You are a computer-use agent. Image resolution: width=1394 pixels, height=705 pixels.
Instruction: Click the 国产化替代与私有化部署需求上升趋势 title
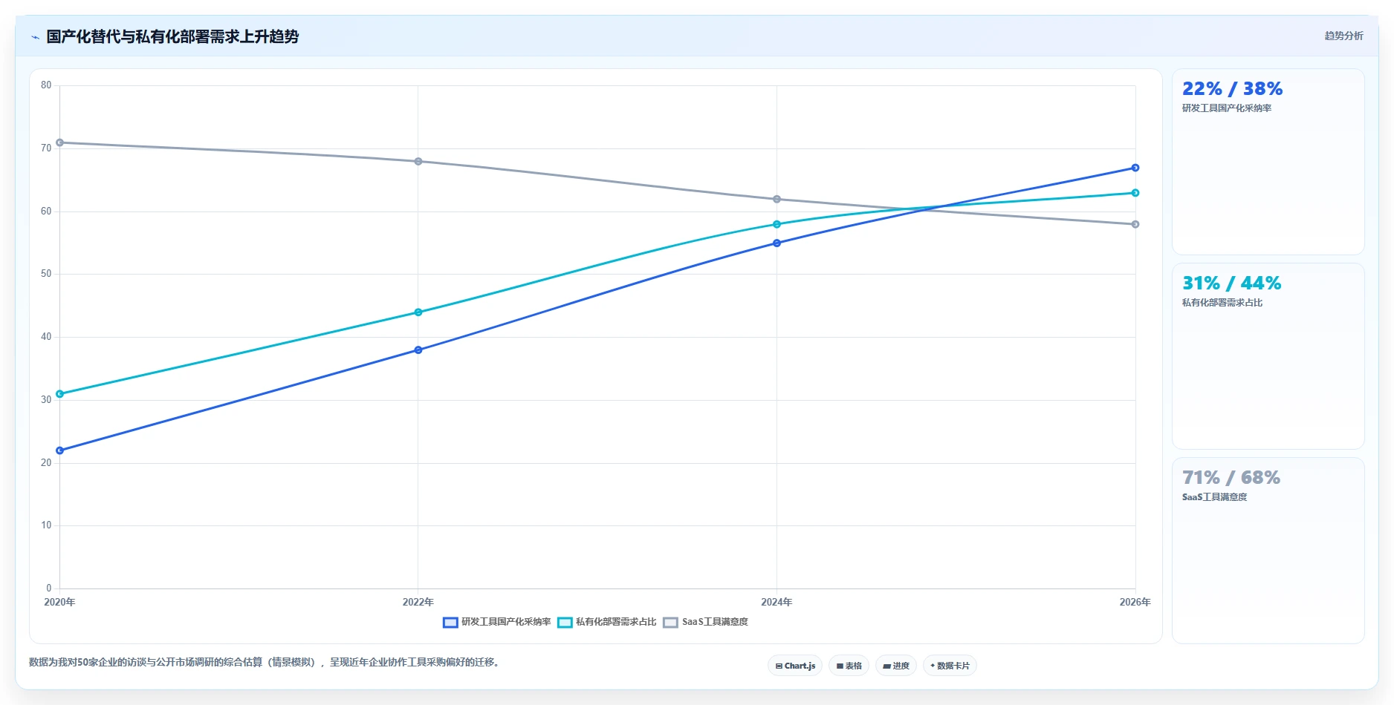(172, 36)
